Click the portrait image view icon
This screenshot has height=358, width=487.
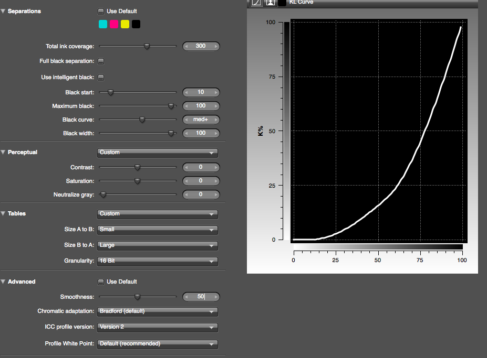tap(270, 2)
